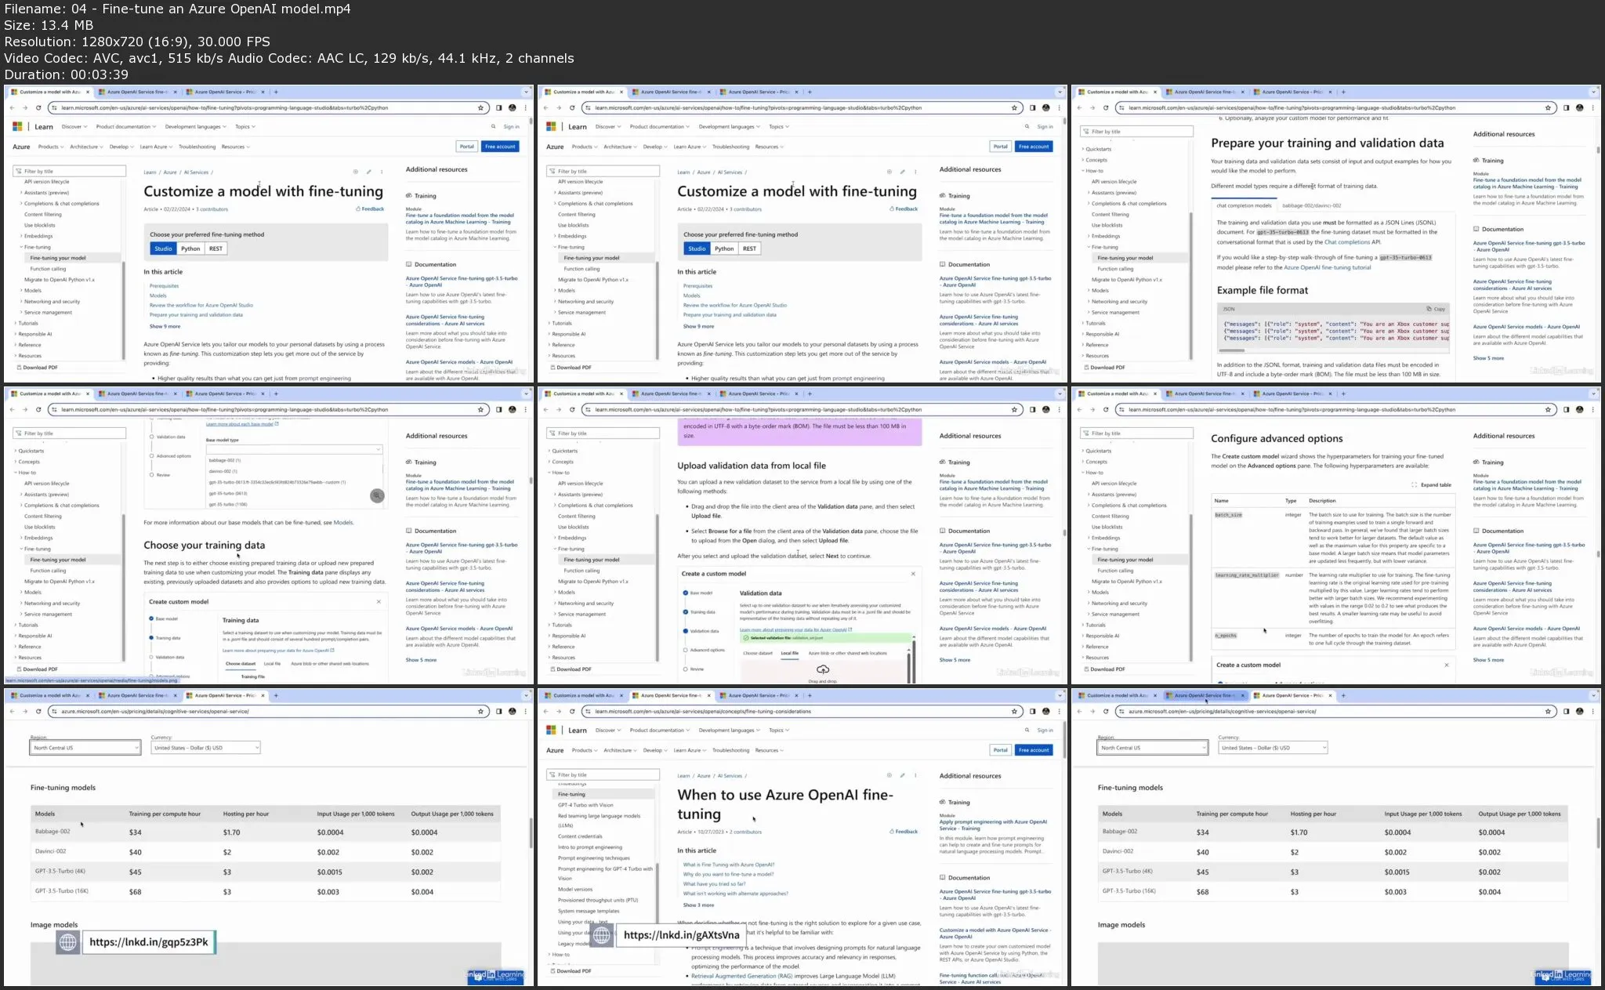
Task: Open 'Chat completions' link in 'Prepare your training' frame
Action: (1347, 242)
